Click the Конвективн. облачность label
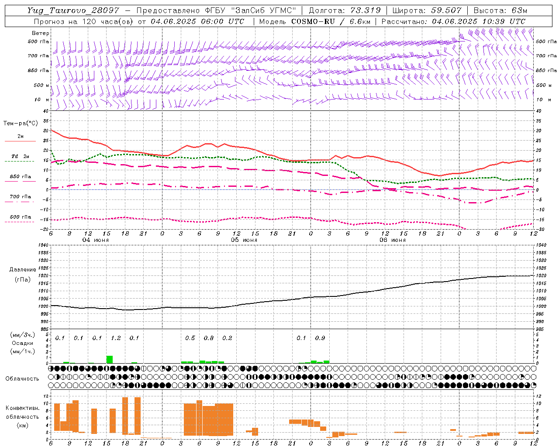Image resolution: width=559 pixels, height=447 pixels. point(22,412)
